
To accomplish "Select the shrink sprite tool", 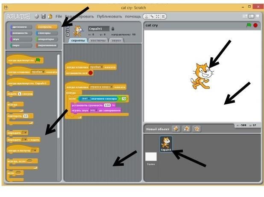I will coord(163,17).
